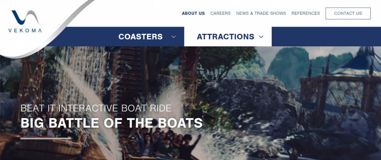Open News & Trade Shows
Image resolution: width=381 pixels, height=160 pixels.
pyautogui.click(x=261, y=13)
